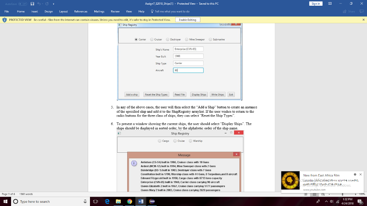Click the Enable Editing button
Viewport: 367px width, 206px height.
pyautogui.click(x=187, y=20)
